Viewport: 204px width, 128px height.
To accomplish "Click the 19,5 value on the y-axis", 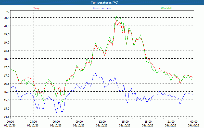I will click(x=7, y=34).
